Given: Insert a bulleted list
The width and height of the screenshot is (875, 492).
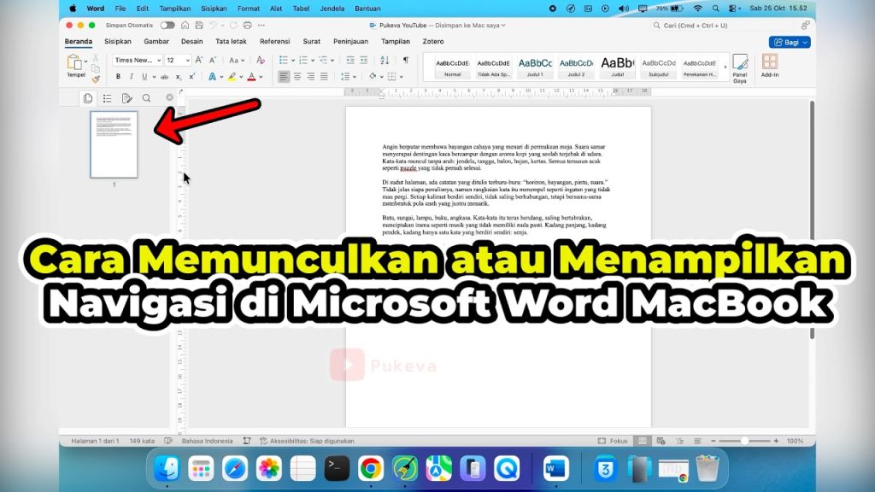Looking at the screenshot, I should tap(284, 60).
